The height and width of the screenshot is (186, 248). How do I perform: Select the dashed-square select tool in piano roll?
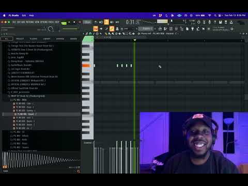127,34
